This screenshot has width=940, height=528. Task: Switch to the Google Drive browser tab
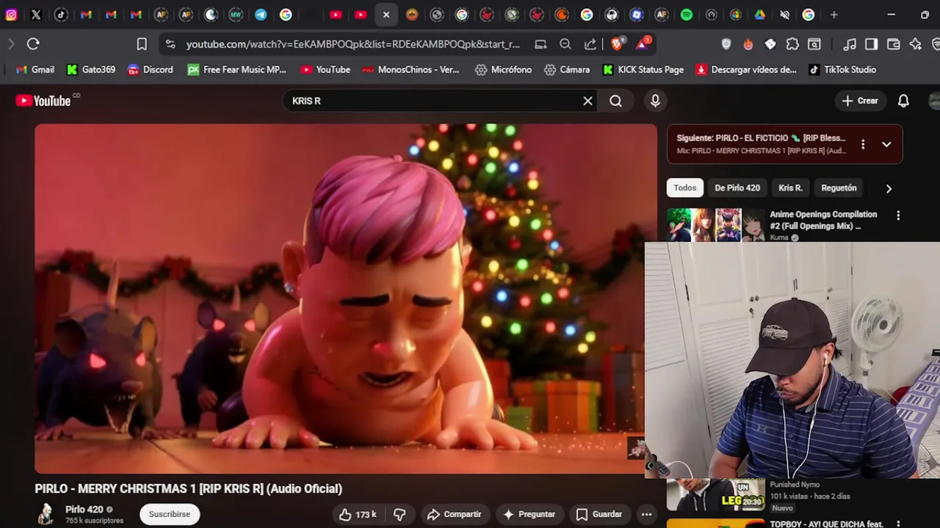(760, 15)
